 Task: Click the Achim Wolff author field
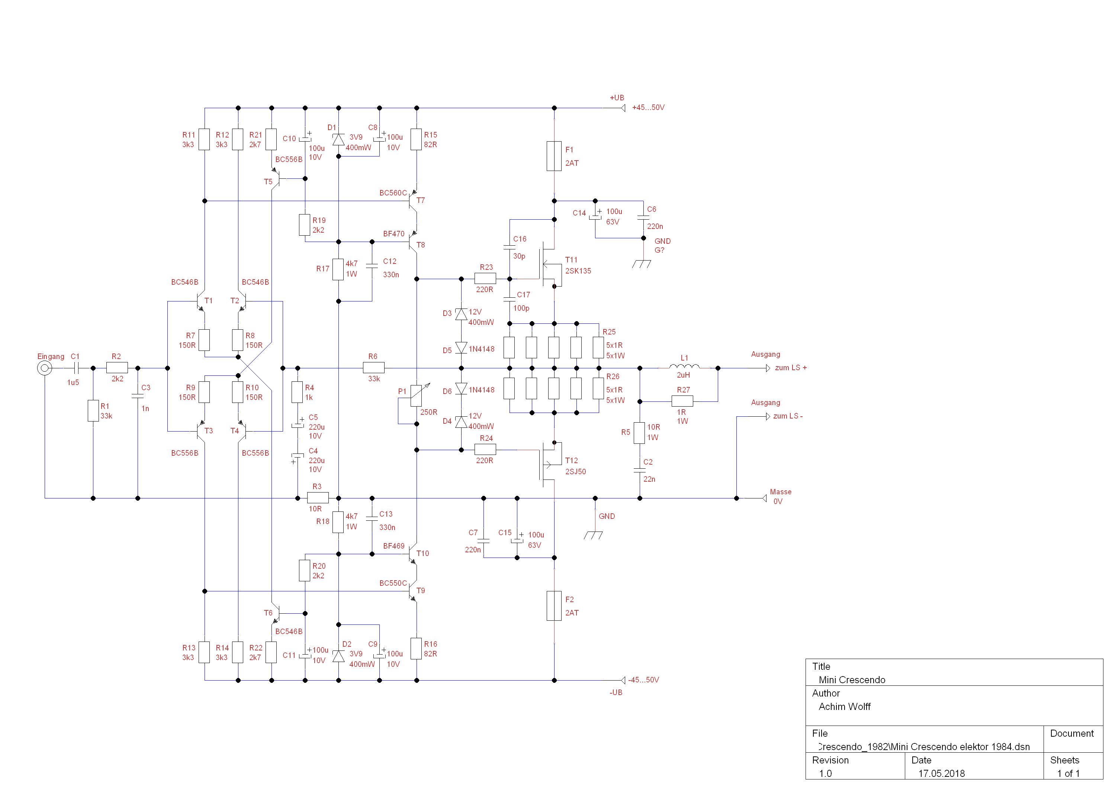(844, 707)
